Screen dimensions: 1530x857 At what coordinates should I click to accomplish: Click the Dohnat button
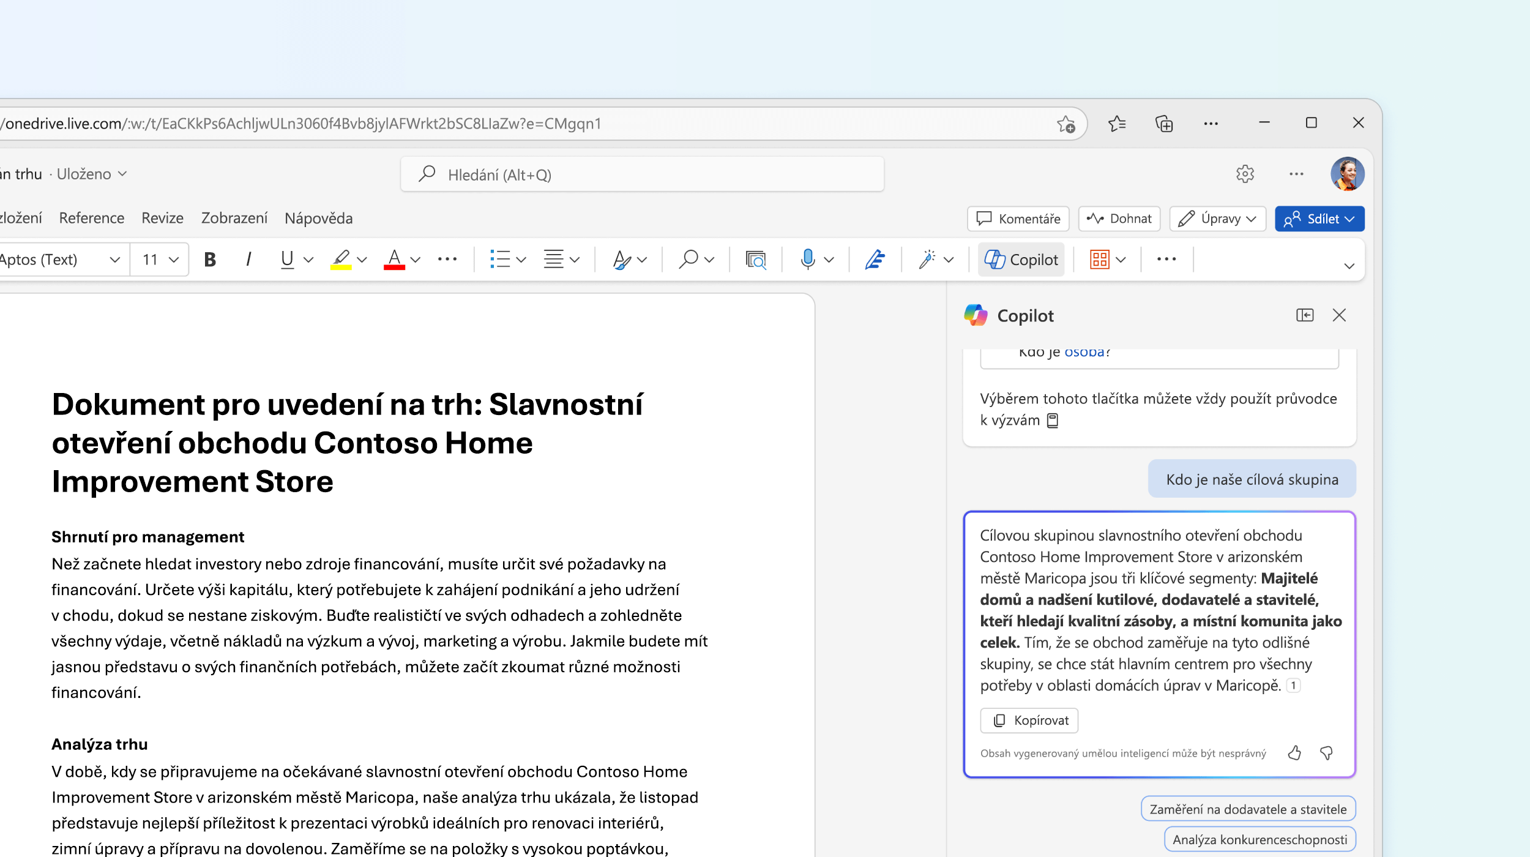pos(1119,219)
